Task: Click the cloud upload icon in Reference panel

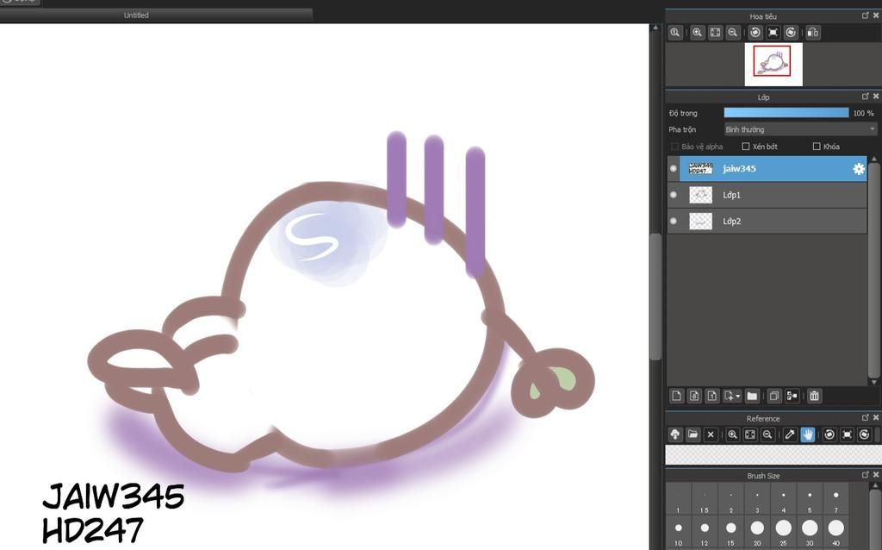Action: point(675,434)
